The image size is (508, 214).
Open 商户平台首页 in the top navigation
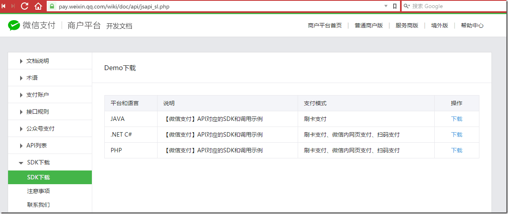click(325, 25)
